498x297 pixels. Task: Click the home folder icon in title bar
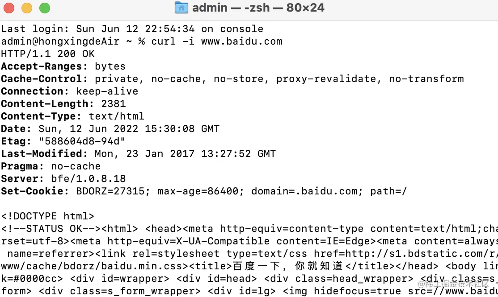pos(181,8)
